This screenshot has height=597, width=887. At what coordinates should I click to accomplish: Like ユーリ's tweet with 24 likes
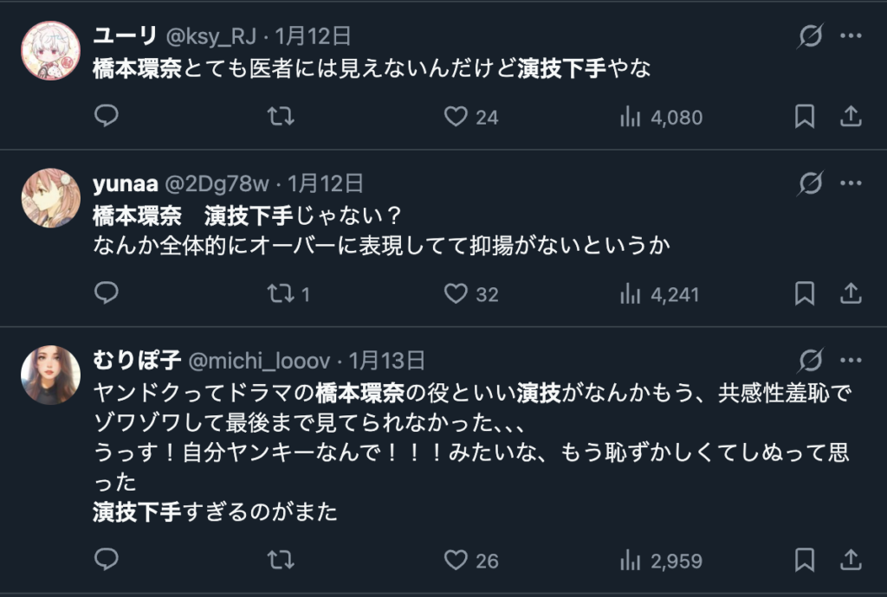click(x=455, y=117)
